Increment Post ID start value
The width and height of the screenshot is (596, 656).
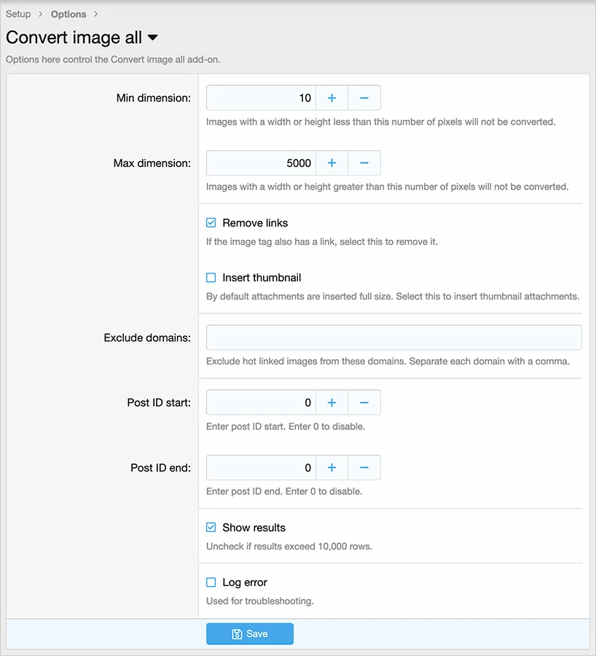(332, 402)
